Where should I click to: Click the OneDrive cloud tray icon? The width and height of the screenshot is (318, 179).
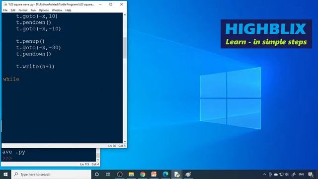click(x=276, y=175)
